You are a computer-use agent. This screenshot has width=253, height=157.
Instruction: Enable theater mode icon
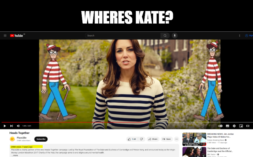click(248, 126)
